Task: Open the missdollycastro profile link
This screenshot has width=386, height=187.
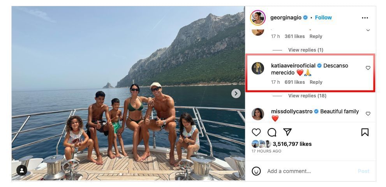Action: (291, 111)
